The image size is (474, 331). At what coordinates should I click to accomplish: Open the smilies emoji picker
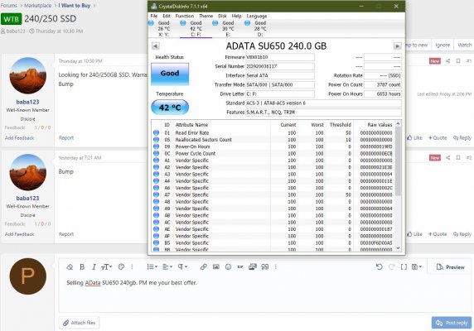[228, 266]
